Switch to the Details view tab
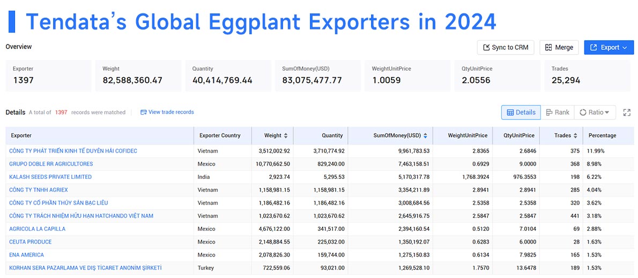Viewport: 638px width, 278px height. (521, 112)
